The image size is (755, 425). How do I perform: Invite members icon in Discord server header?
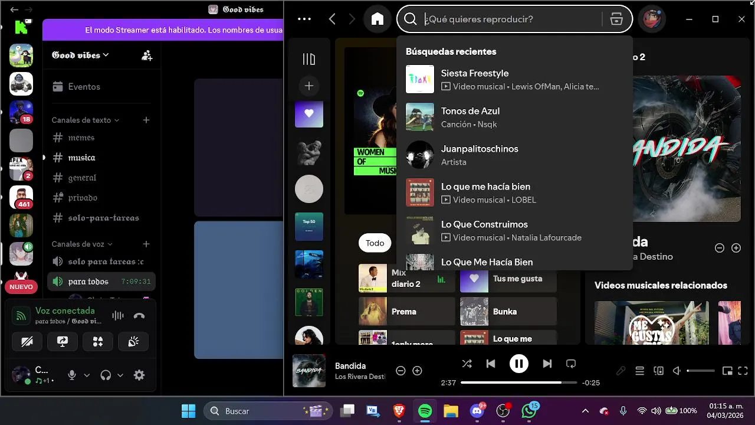pyautogui.click(x=147, y=55)
